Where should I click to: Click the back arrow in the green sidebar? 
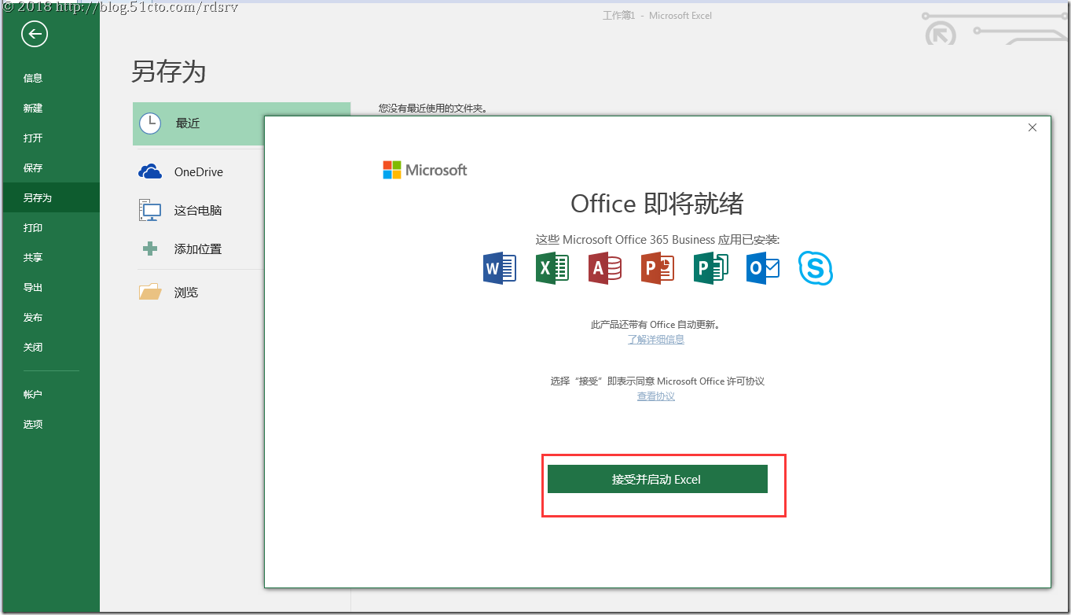coord(35,34)
